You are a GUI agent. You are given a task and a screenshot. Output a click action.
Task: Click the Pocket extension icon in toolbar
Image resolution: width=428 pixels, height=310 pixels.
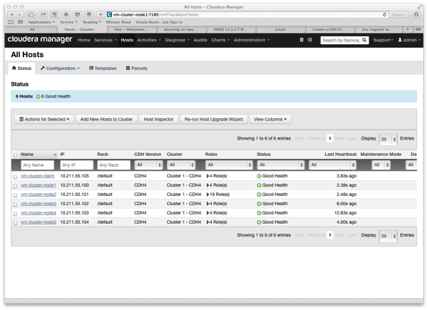78,14
